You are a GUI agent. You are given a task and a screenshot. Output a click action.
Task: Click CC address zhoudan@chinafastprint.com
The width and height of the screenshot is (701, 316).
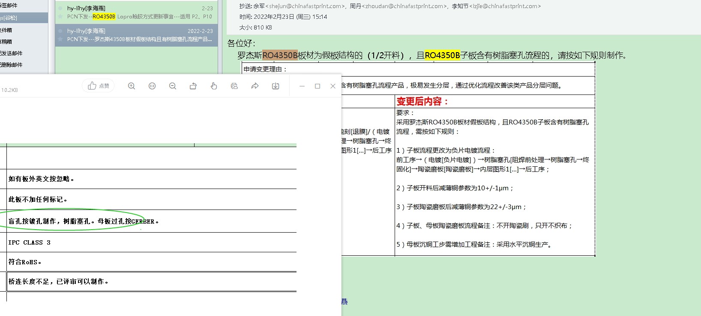click(404, 6)
